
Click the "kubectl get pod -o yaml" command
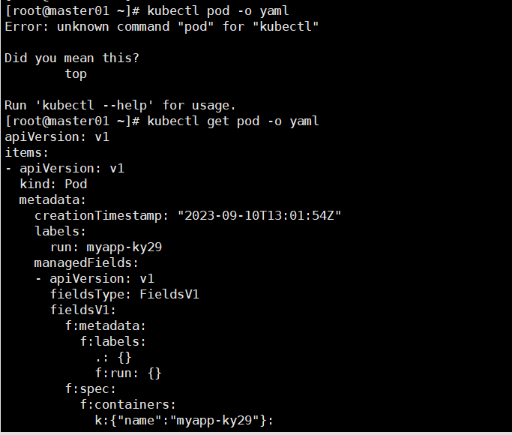pyautogui.click(x=233, y=121)
